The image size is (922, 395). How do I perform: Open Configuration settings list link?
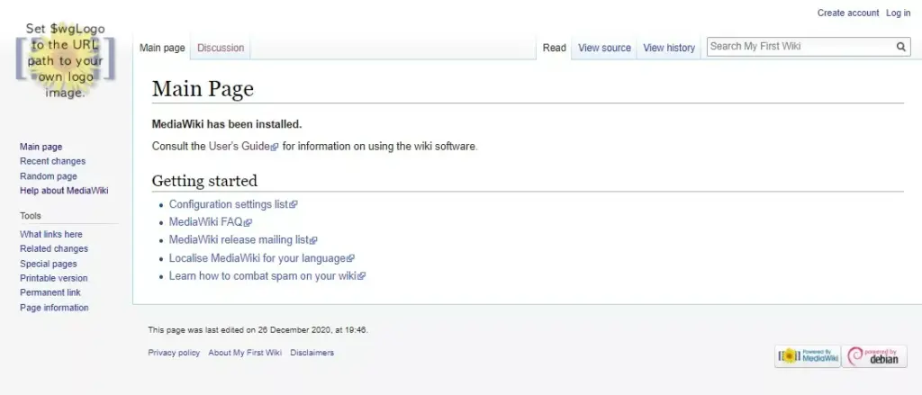[229, 204]
